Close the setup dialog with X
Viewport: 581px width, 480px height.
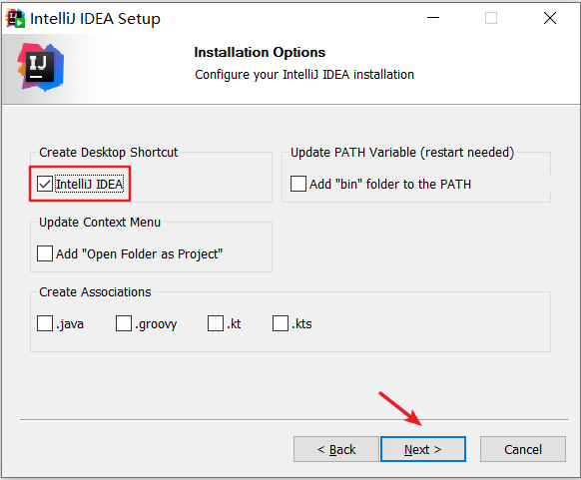[x=550, y=18]
